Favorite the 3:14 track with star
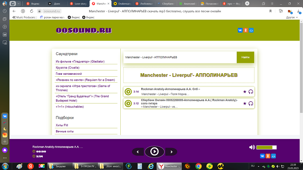 245,92
